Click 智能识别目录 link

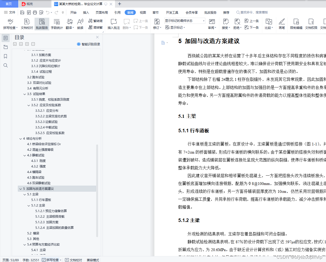coord(89,44)
